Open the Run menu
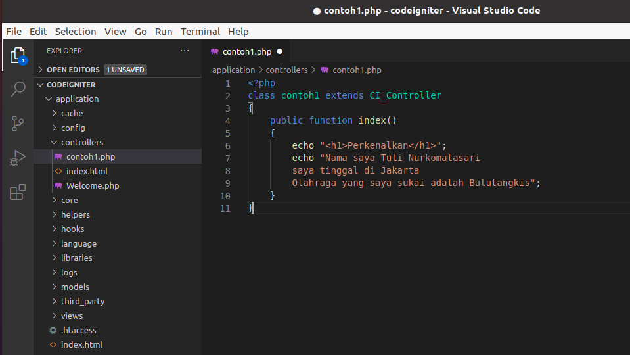630x355 pixels. tap(164, 32)
